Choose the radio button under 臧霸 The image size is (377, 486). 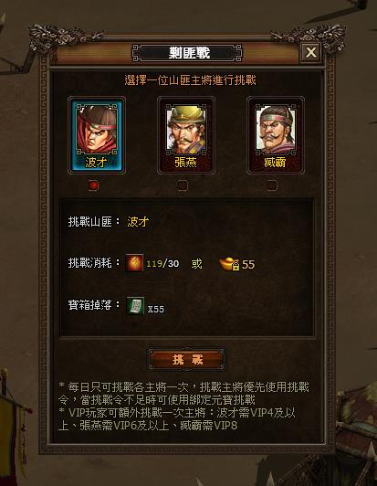(272, 185)
